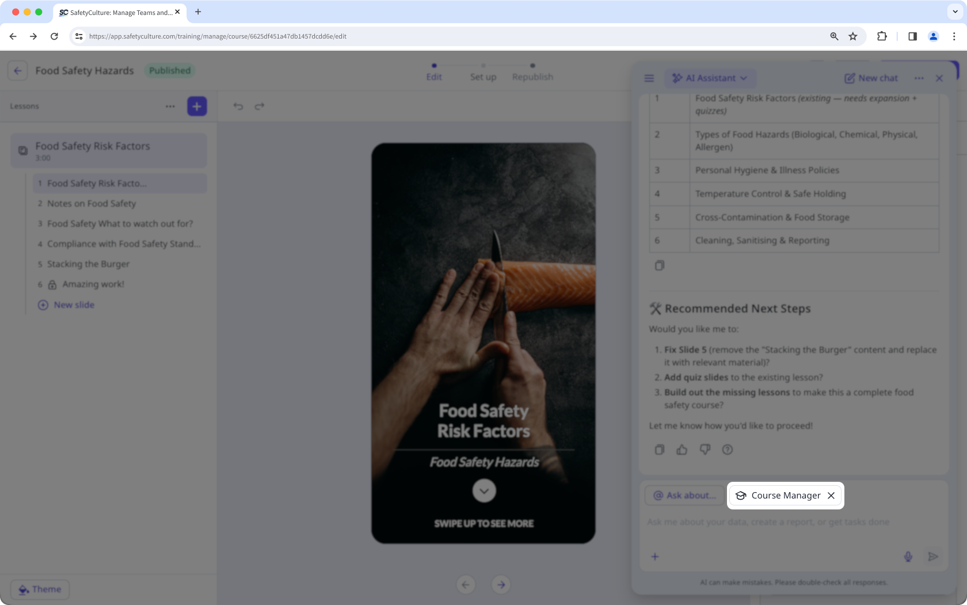Viewport: 967px width, 605px height.
Task: Open the Lessons more options menu
Action: coord(170,106)
